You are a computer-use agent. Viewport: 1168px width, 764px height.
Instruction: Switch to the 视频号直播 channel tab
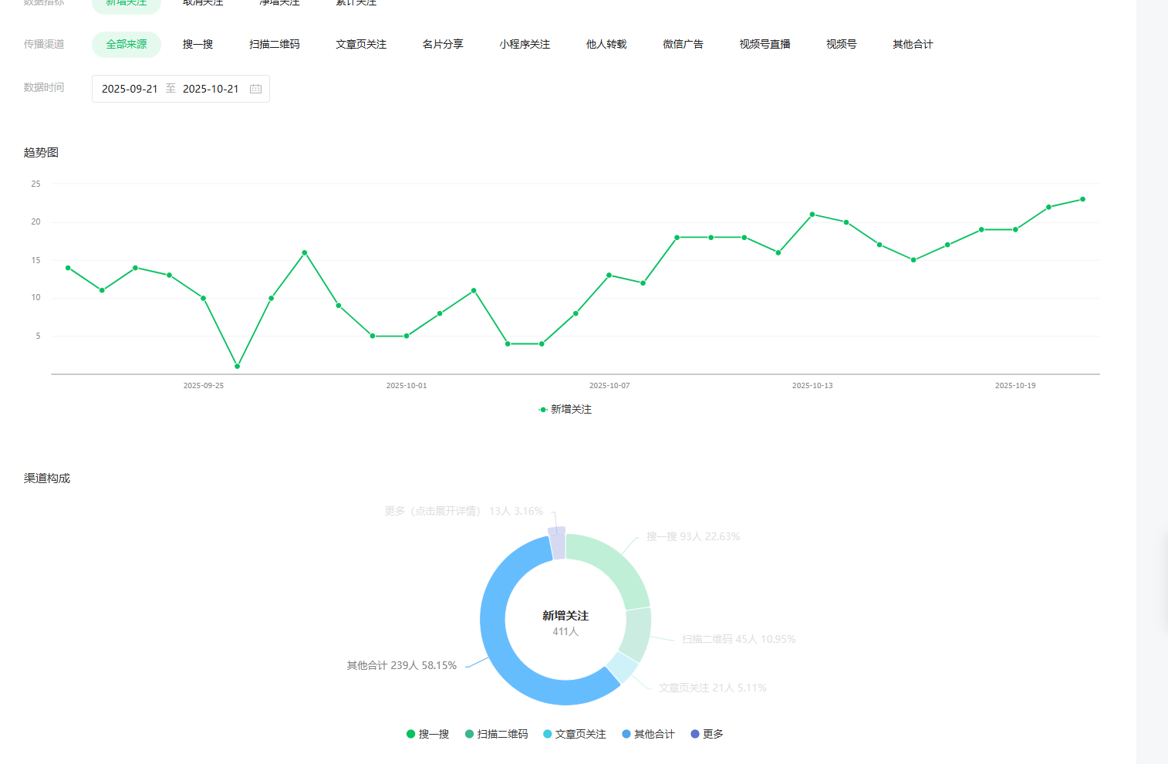[x=765, y=45]
